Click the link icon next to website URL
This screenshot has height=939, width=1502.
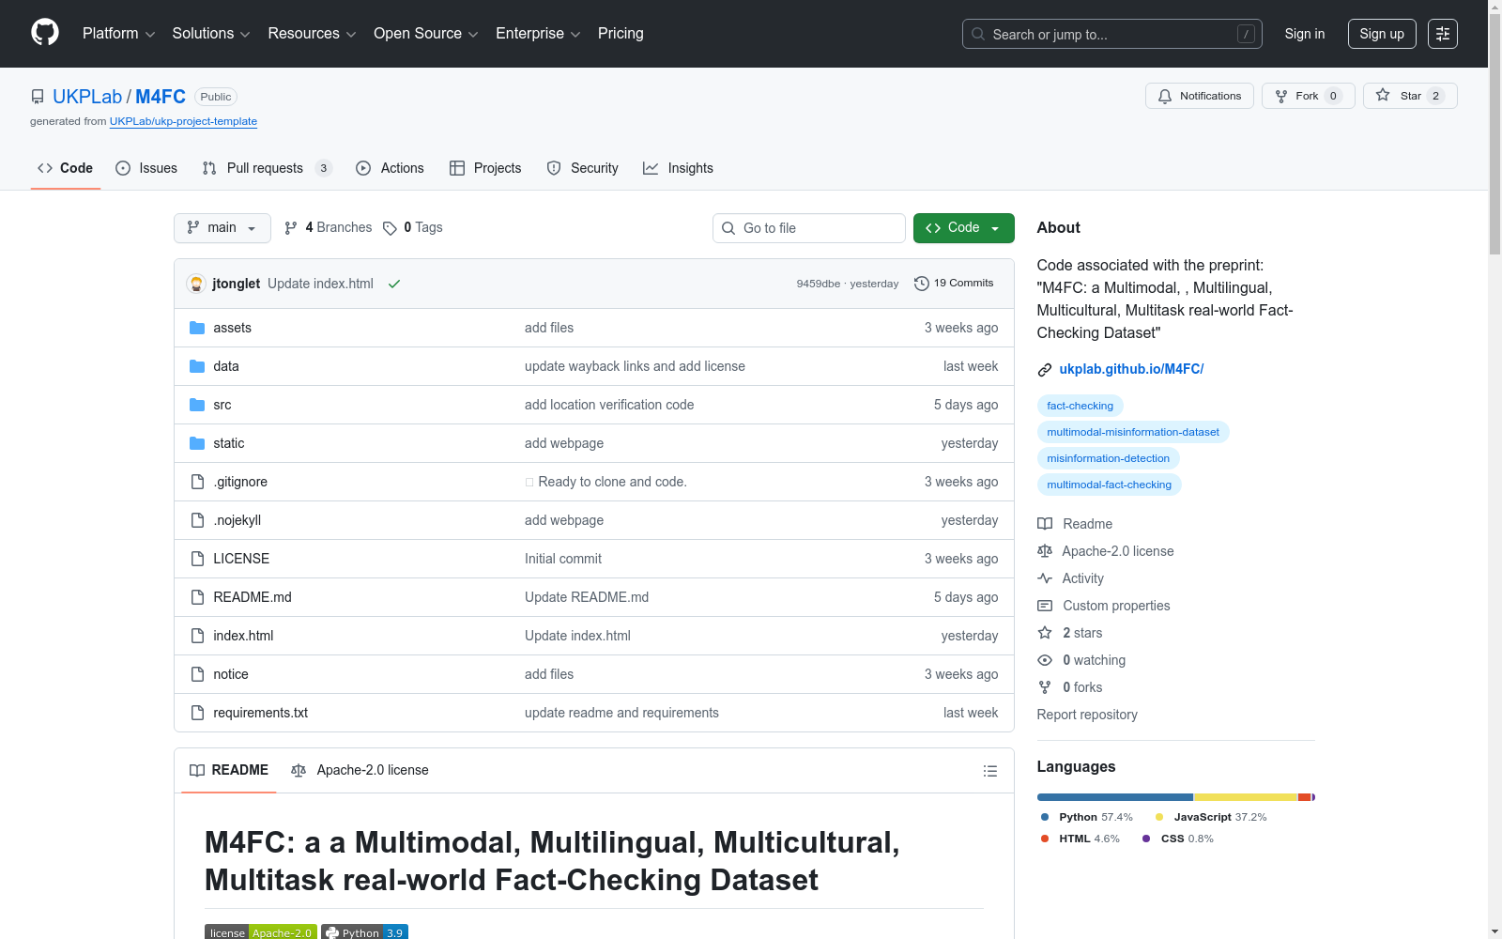tap(1045, 370)
